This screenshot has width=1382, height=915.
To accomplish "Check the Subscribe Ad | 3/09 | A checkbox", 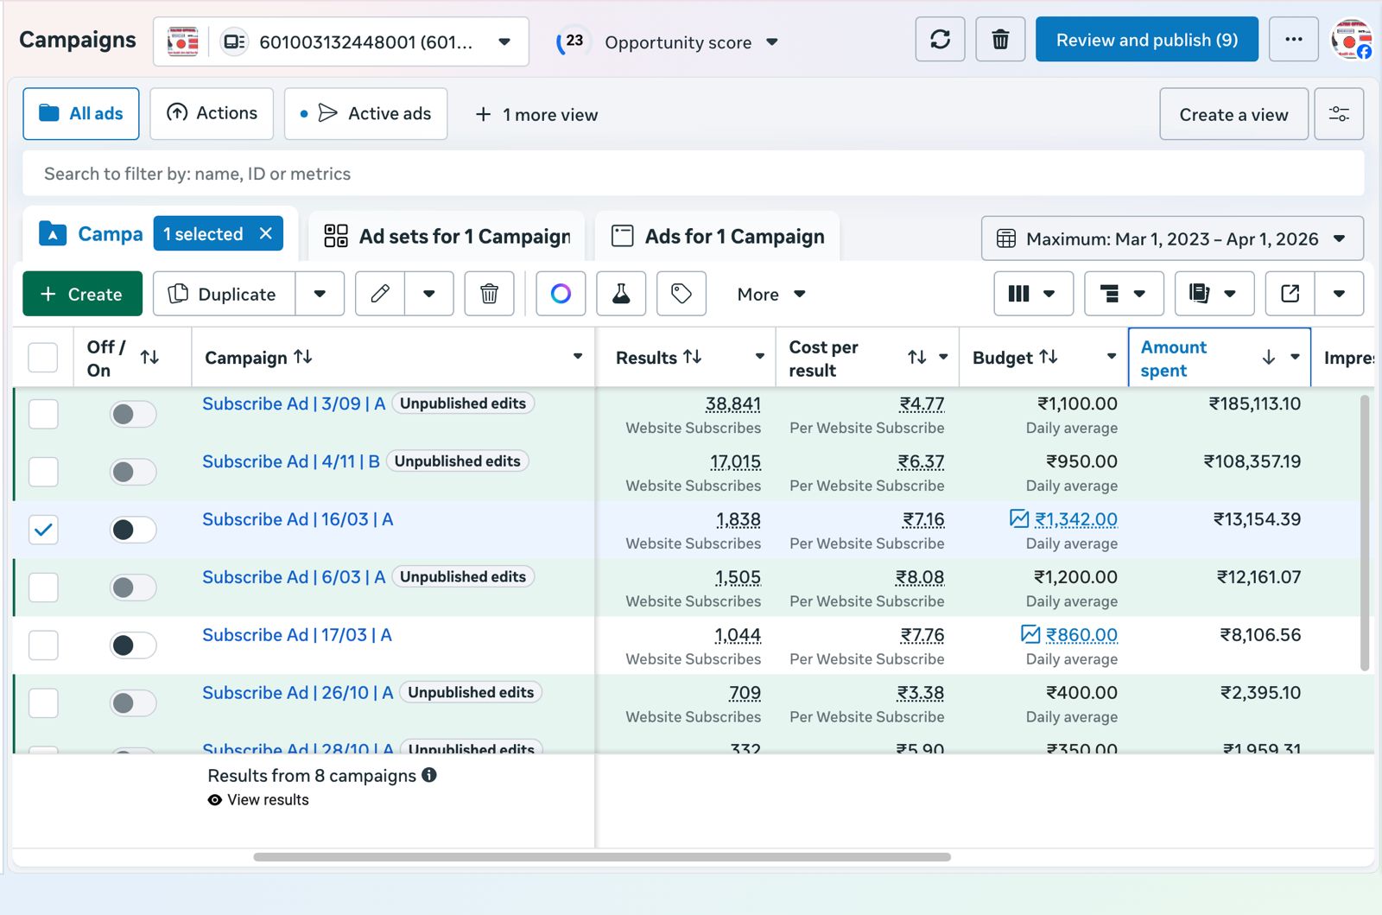I will [43, 414].
